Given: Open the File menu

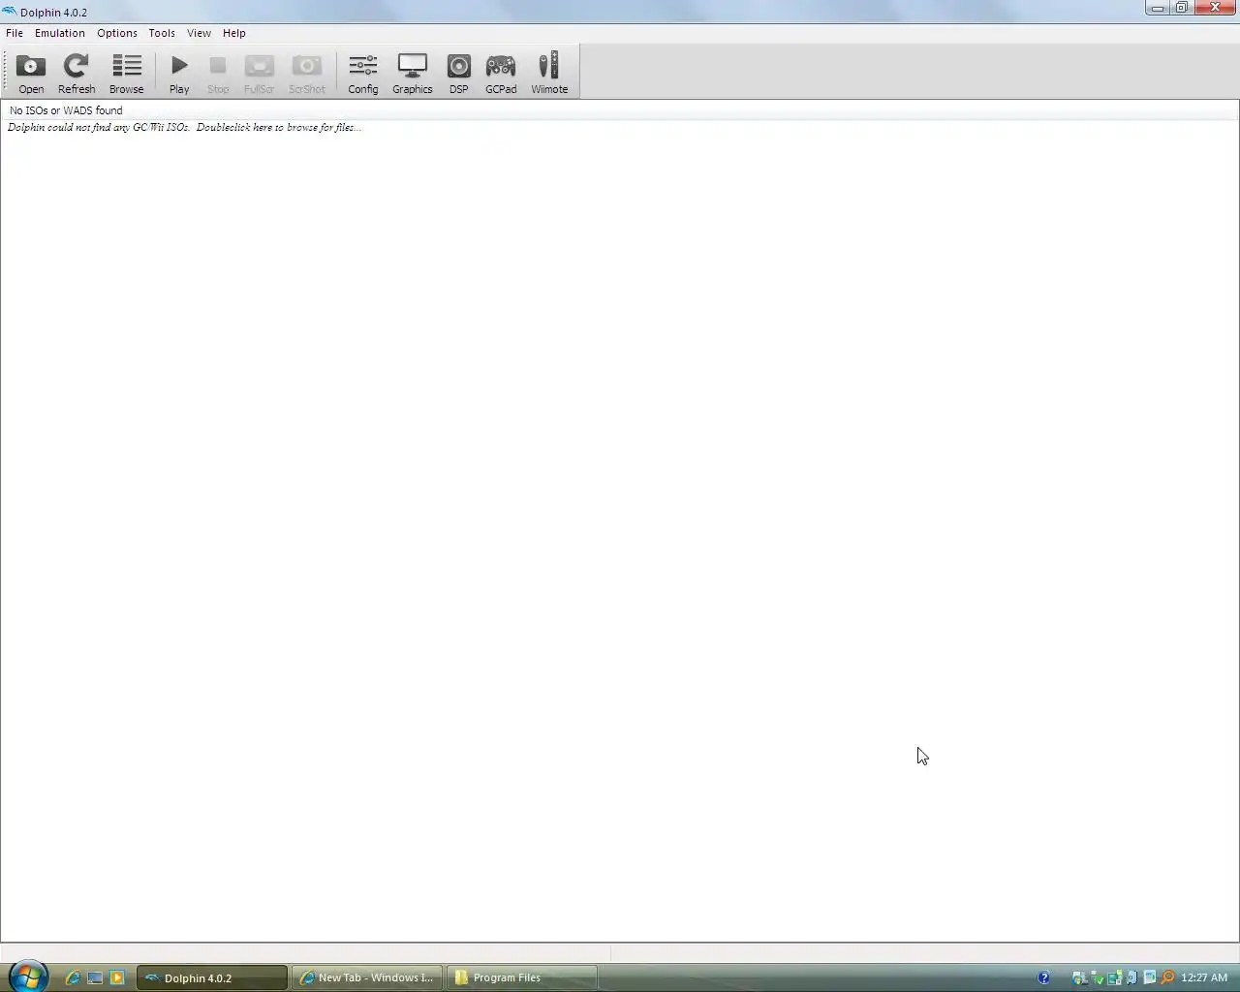Looking at the screenshot, I should coord(15,33).
